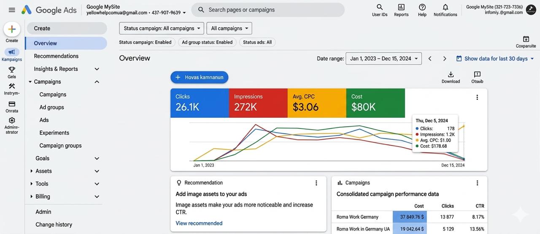Open Campaigns card three-dot menu
Viewport: 540px width, 234px height.
coord(477,183)
